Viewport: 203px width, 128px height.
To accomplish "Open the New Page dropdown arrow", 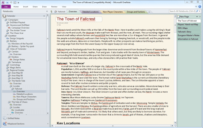I will (x=197, y=17).
